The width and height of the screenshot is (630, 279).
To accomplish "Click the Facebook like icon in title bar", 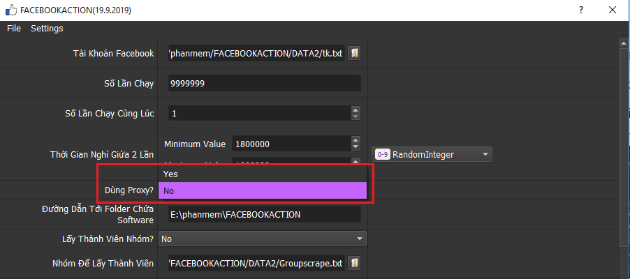I will pyautogui.click(x=11, y=10).
